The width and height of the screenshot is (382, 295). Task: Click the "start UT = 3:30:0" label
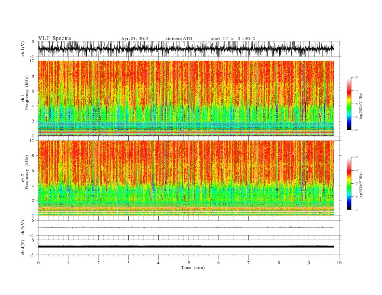pos(233,39)
